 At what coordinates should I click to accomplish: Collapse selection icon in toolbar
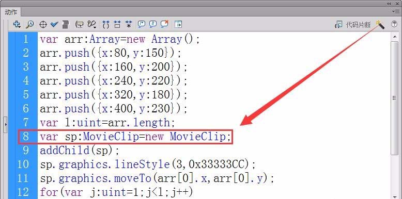(117, 25)
